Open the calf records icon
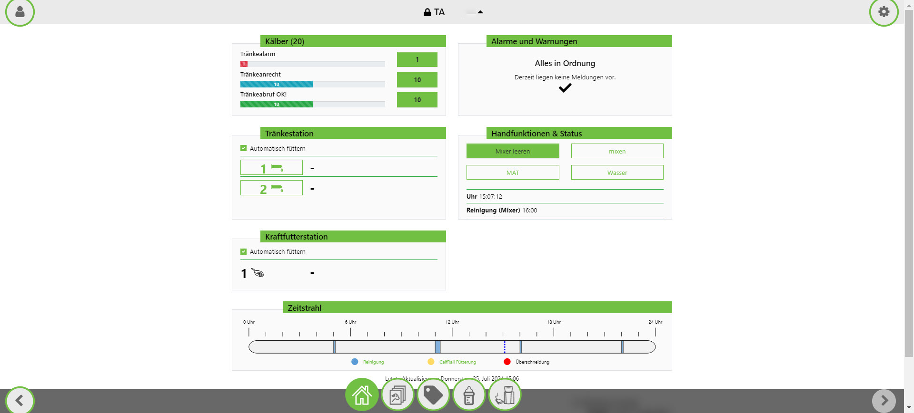The height and width of the screenshot is (413, 914). [397, 395]
